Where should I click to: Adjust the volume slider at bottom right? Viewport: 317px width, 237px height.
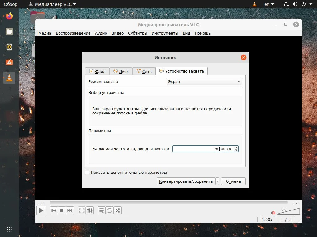[289, 211]
